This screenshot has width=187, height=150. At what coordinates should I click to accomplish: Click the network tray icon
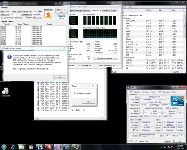pyautogui.click(x=172, y=147)
